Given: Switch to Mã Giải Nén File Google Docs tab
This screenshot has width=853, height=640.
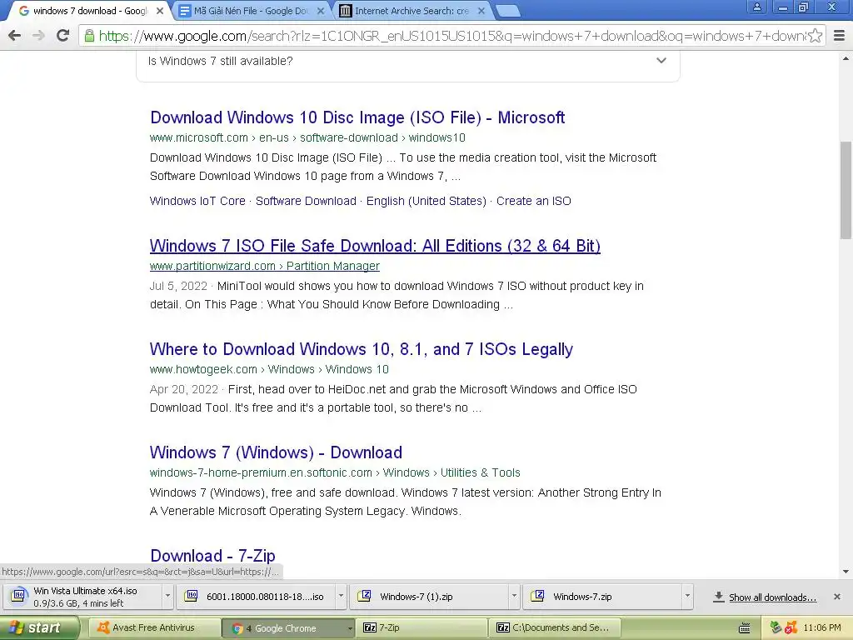Looking at the screenshot, I should click(250, 11).
